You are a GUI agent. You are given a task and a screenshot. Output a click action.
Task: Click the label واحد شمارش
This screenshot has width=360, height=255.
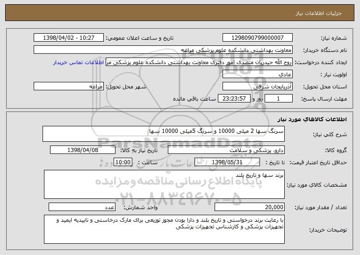click(141, 207)
